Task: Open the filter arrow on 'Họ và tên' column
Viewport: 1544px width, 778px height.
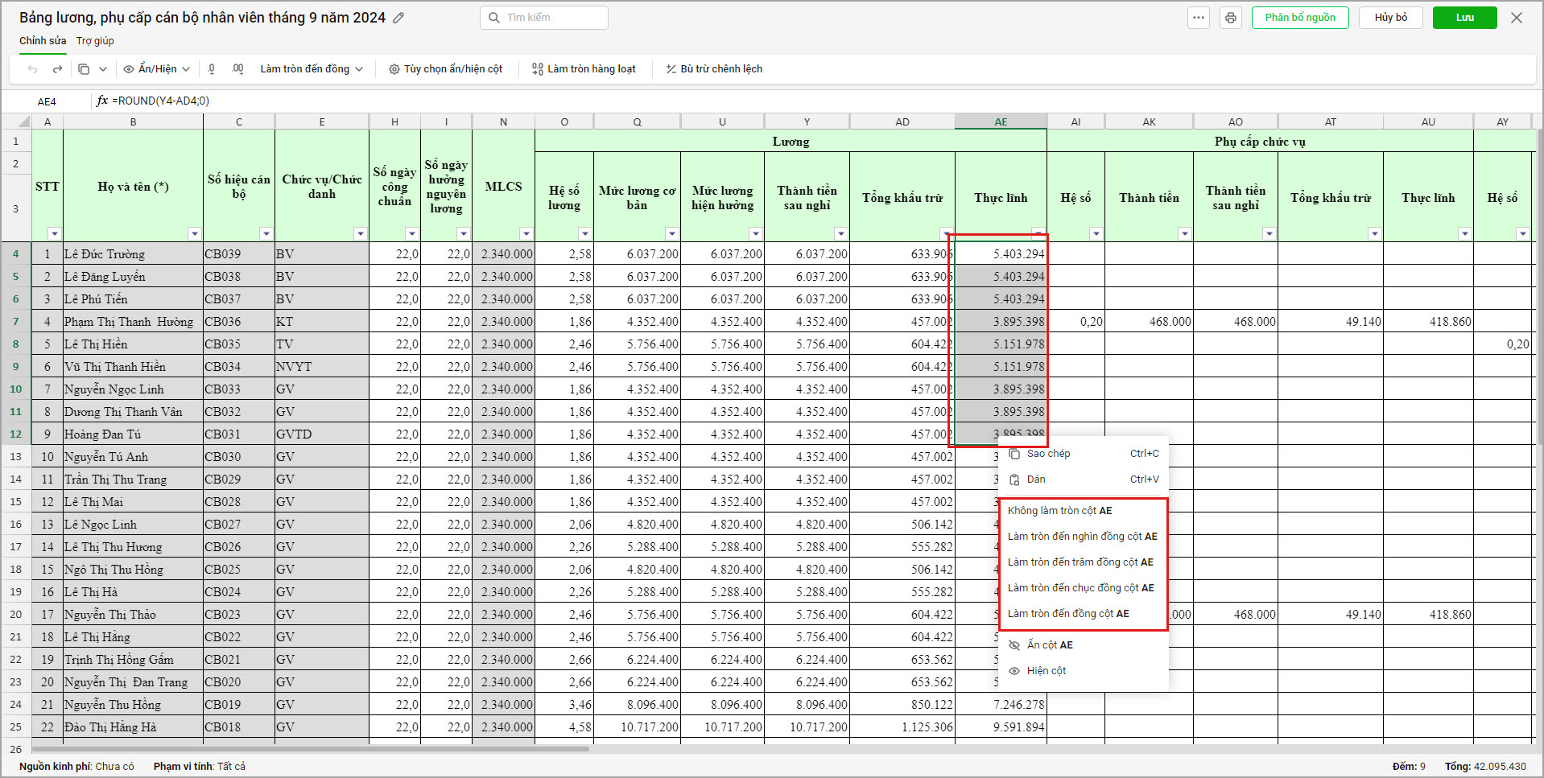Action: (x=194, y=234)
